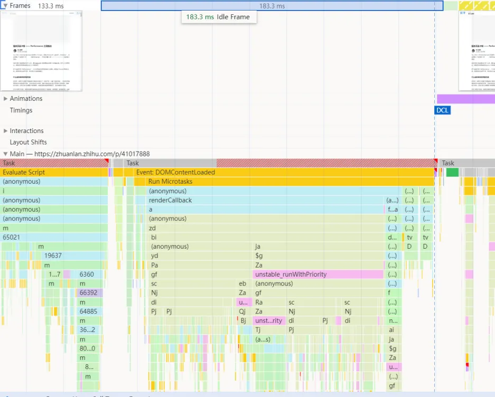Viewport: 495px width, 397px height.
Task: Select the Evaluate Script bar
Action: (x=54, y=172)
